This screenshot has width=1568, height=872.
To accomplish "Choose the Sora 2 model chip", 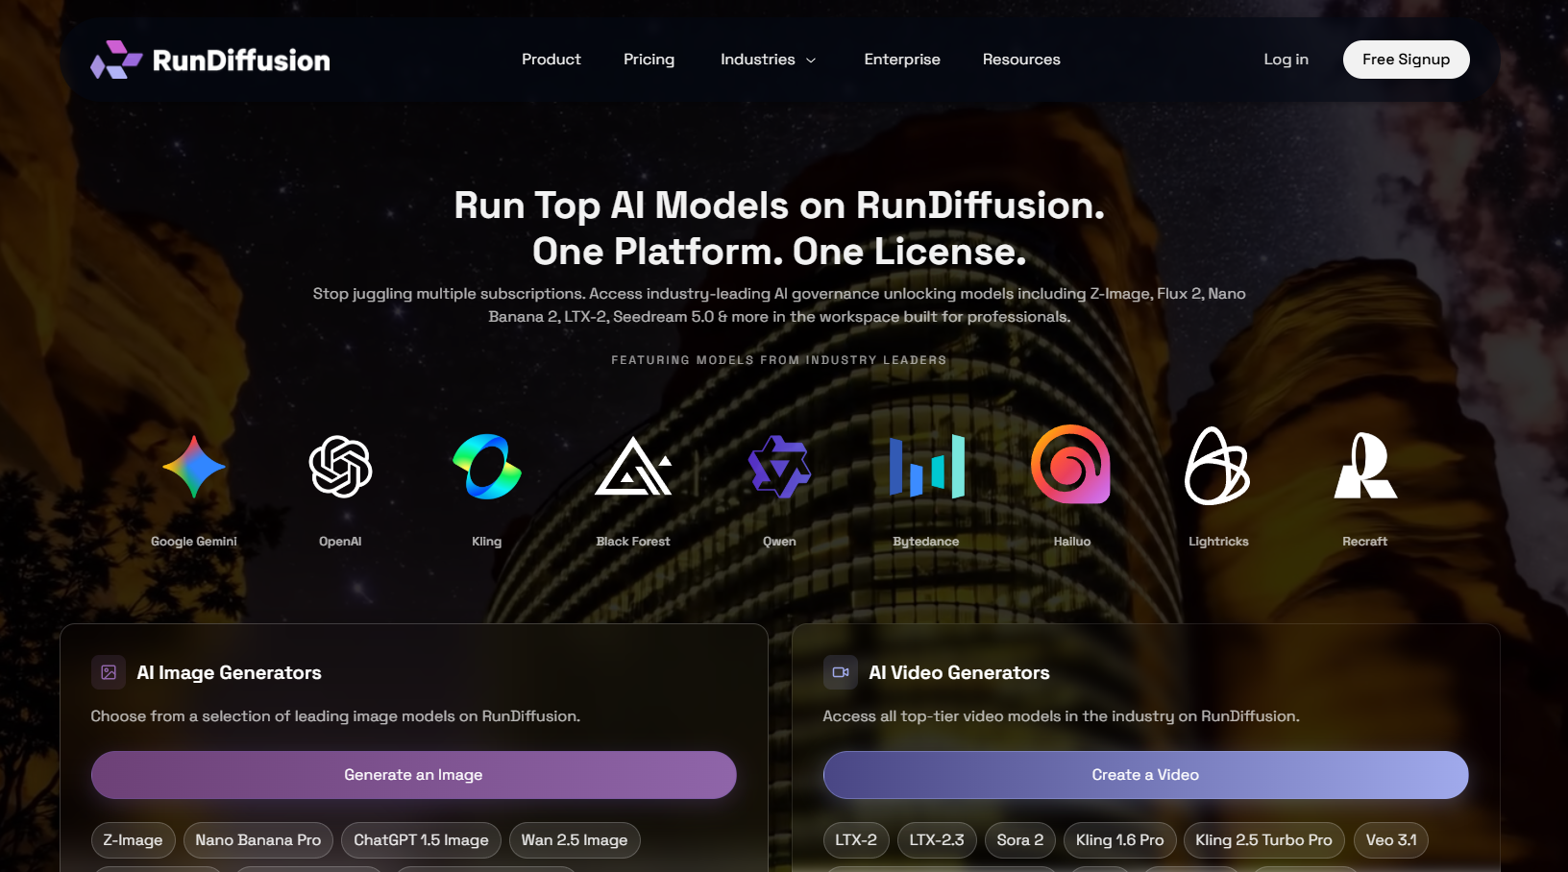I will [x=1020, y=840].
